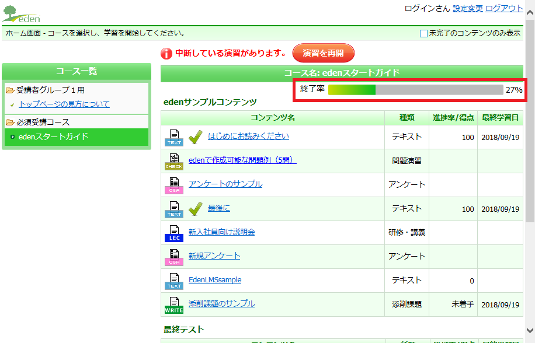Click 最終テスト section heading

point(184,330)
